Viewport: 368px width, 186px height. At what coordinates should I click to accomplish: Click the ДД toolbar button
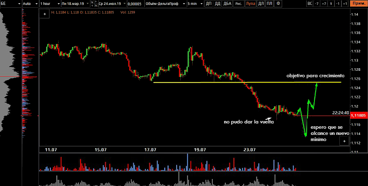tap(218, 4)
